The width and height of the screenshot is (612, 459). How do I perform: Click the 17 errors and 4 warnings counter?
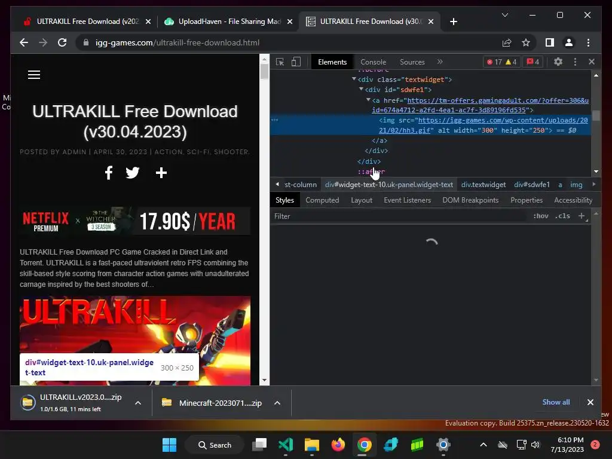(x=501, y=62)
